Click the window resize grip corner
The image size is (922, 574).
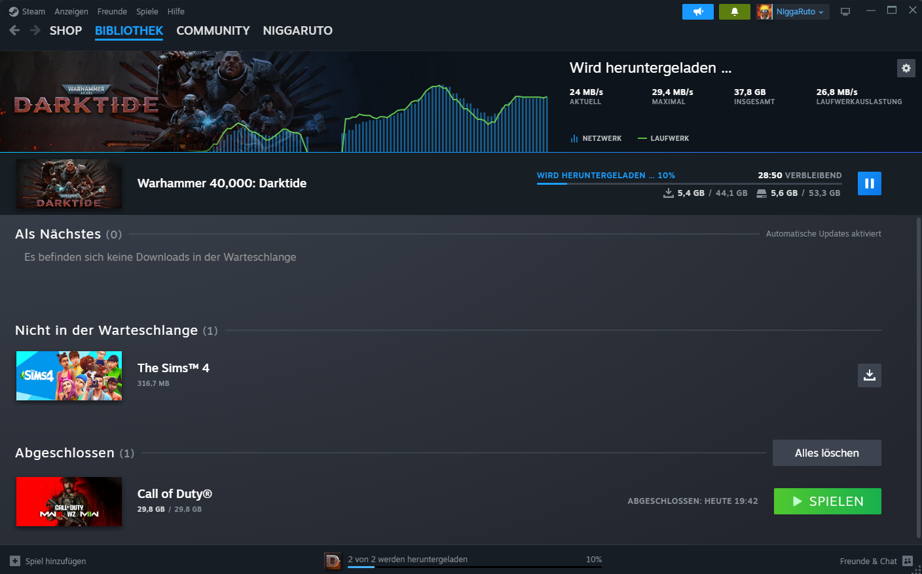(917, 569)
